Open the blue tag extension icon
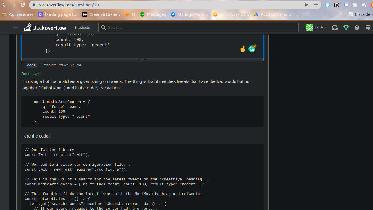373x210 pixels. [x=346, y=5]
